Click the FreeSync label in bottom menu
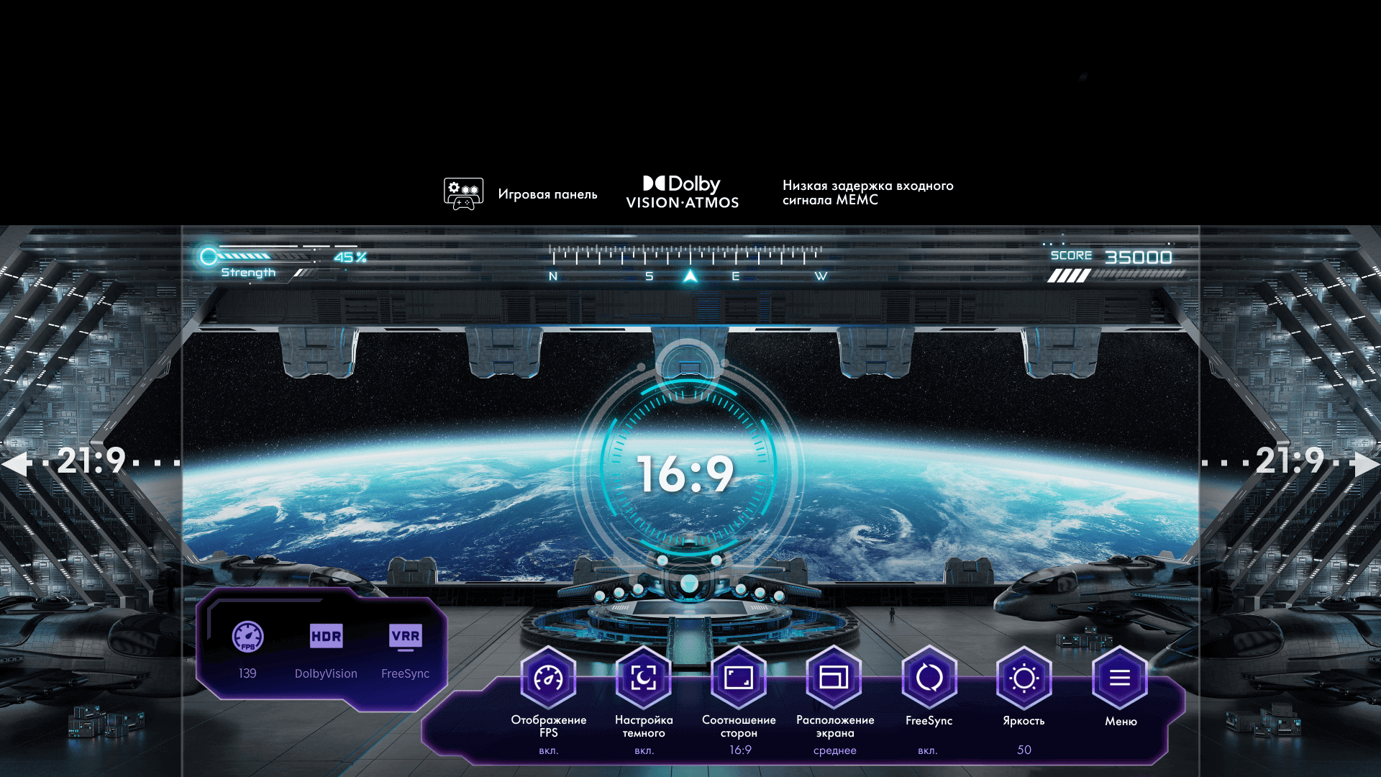 (929, 720)
